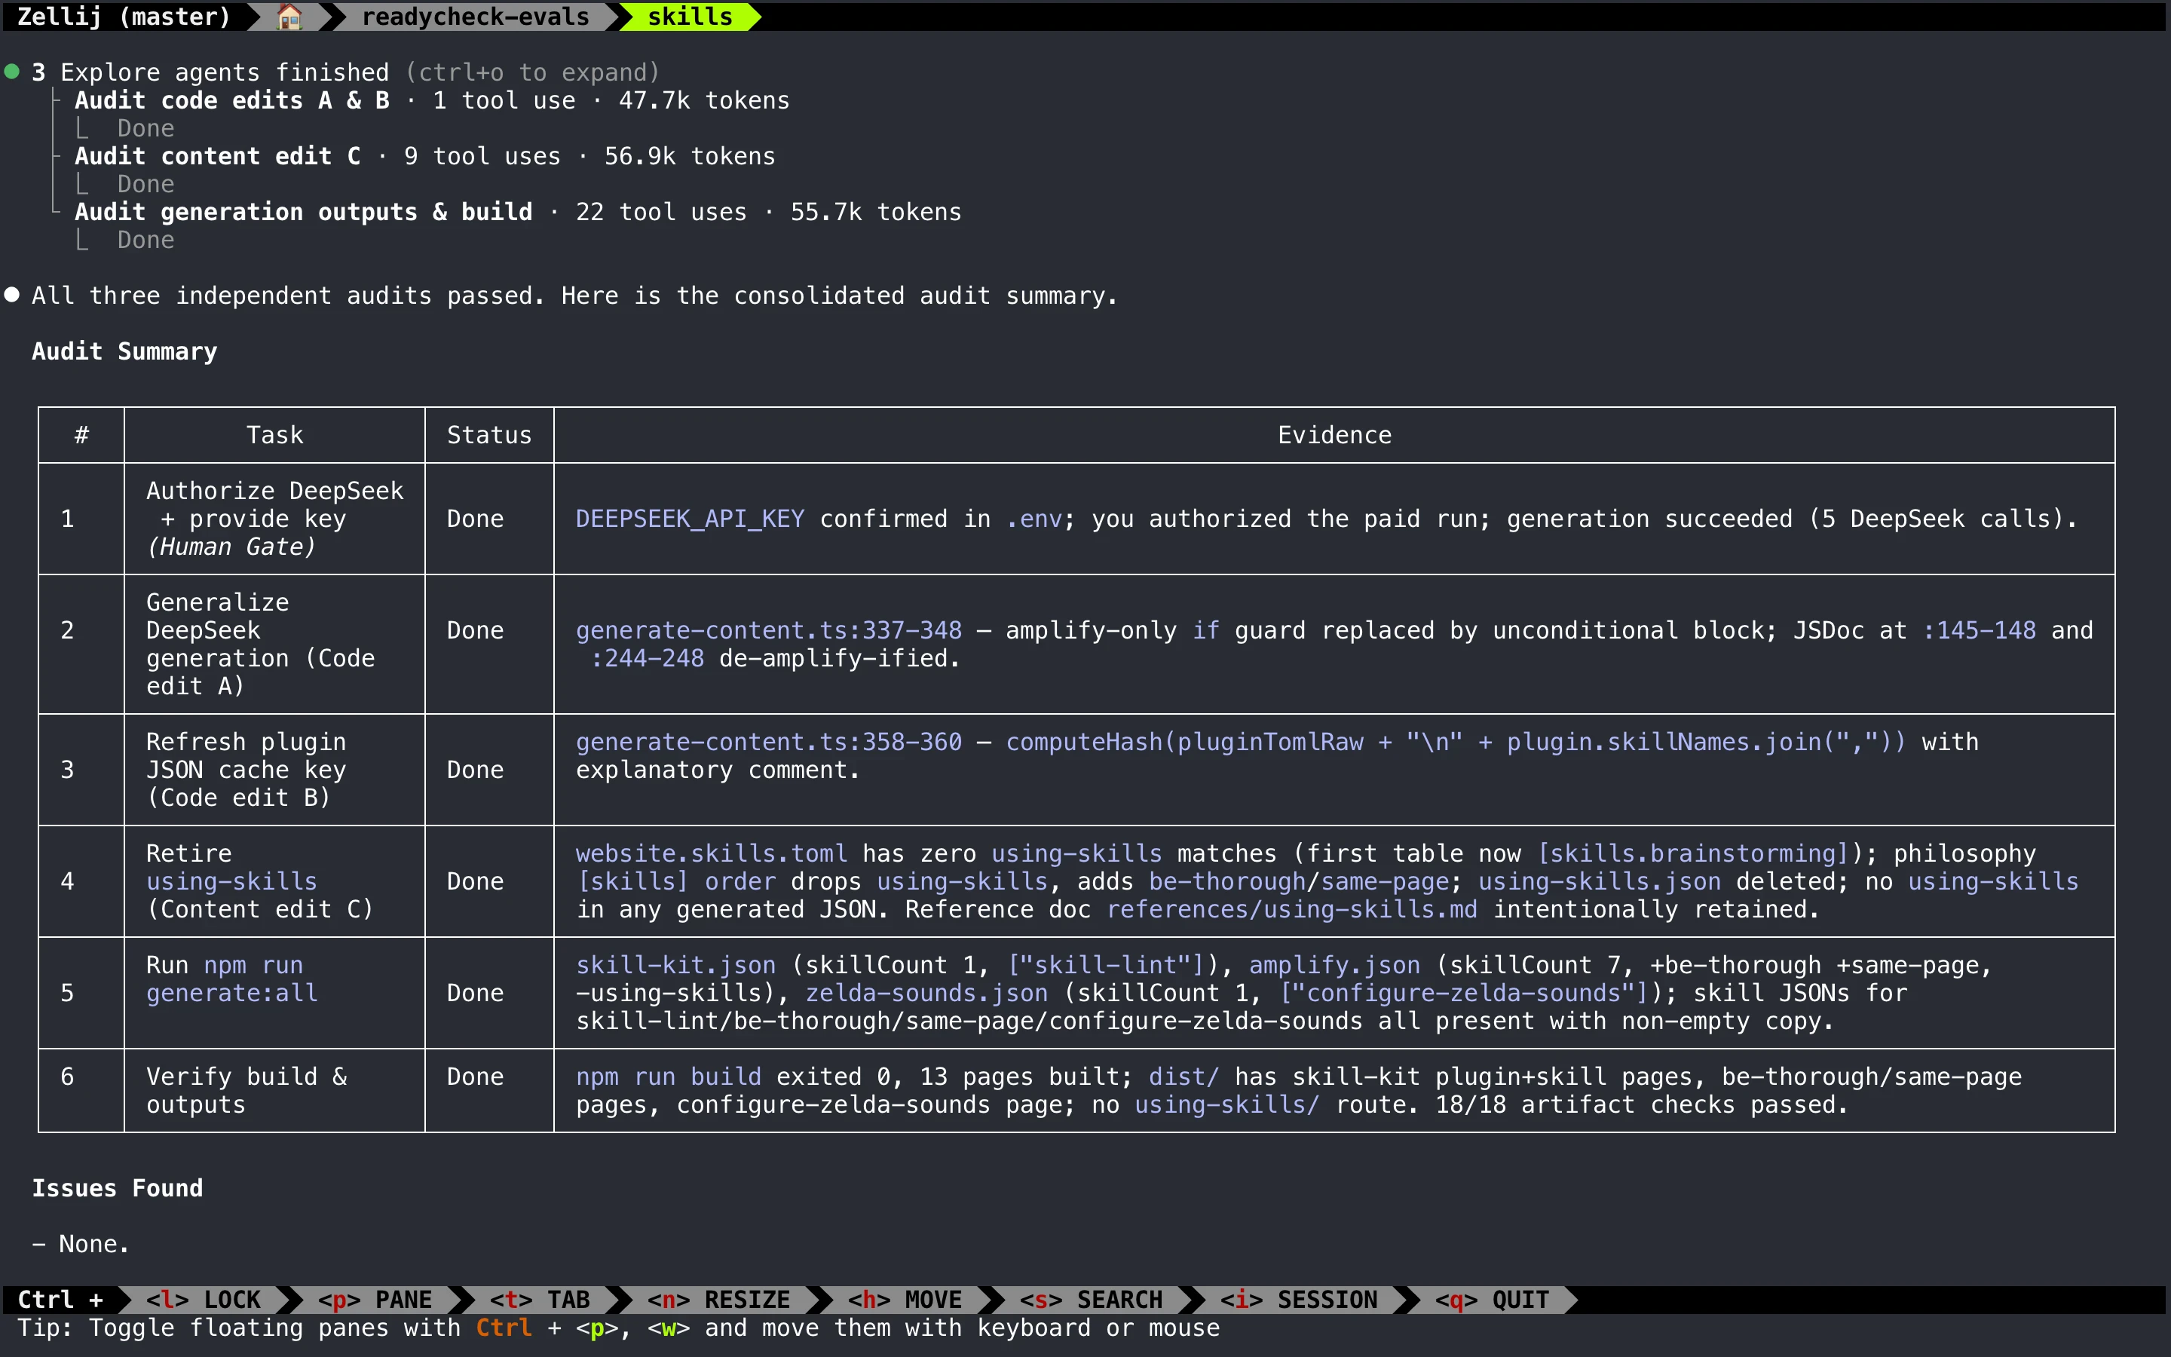2171x1357 pixels.
Task: Open generate-content.ts:337-348 reference
Action: click(x=769, y=630)
